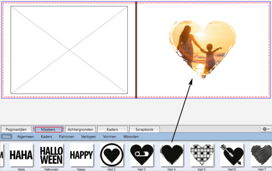Screen dimensions: 272x171
Task: Show the Vormen mask category
Action: 109,137
